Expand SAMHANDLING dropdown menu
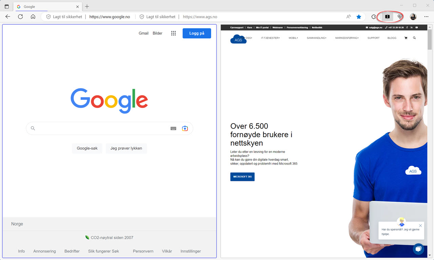This screenshot has width=434, height=260. coord(317,38)
